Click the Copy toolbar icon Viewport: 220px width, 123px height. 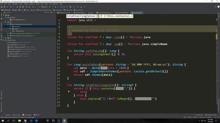point(20,7)
